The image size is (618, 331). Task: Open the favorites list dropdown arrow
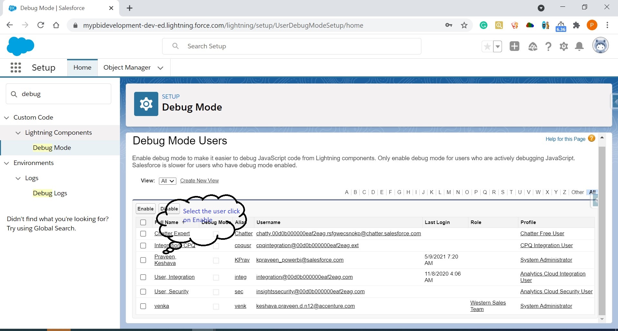click(498, 46)
